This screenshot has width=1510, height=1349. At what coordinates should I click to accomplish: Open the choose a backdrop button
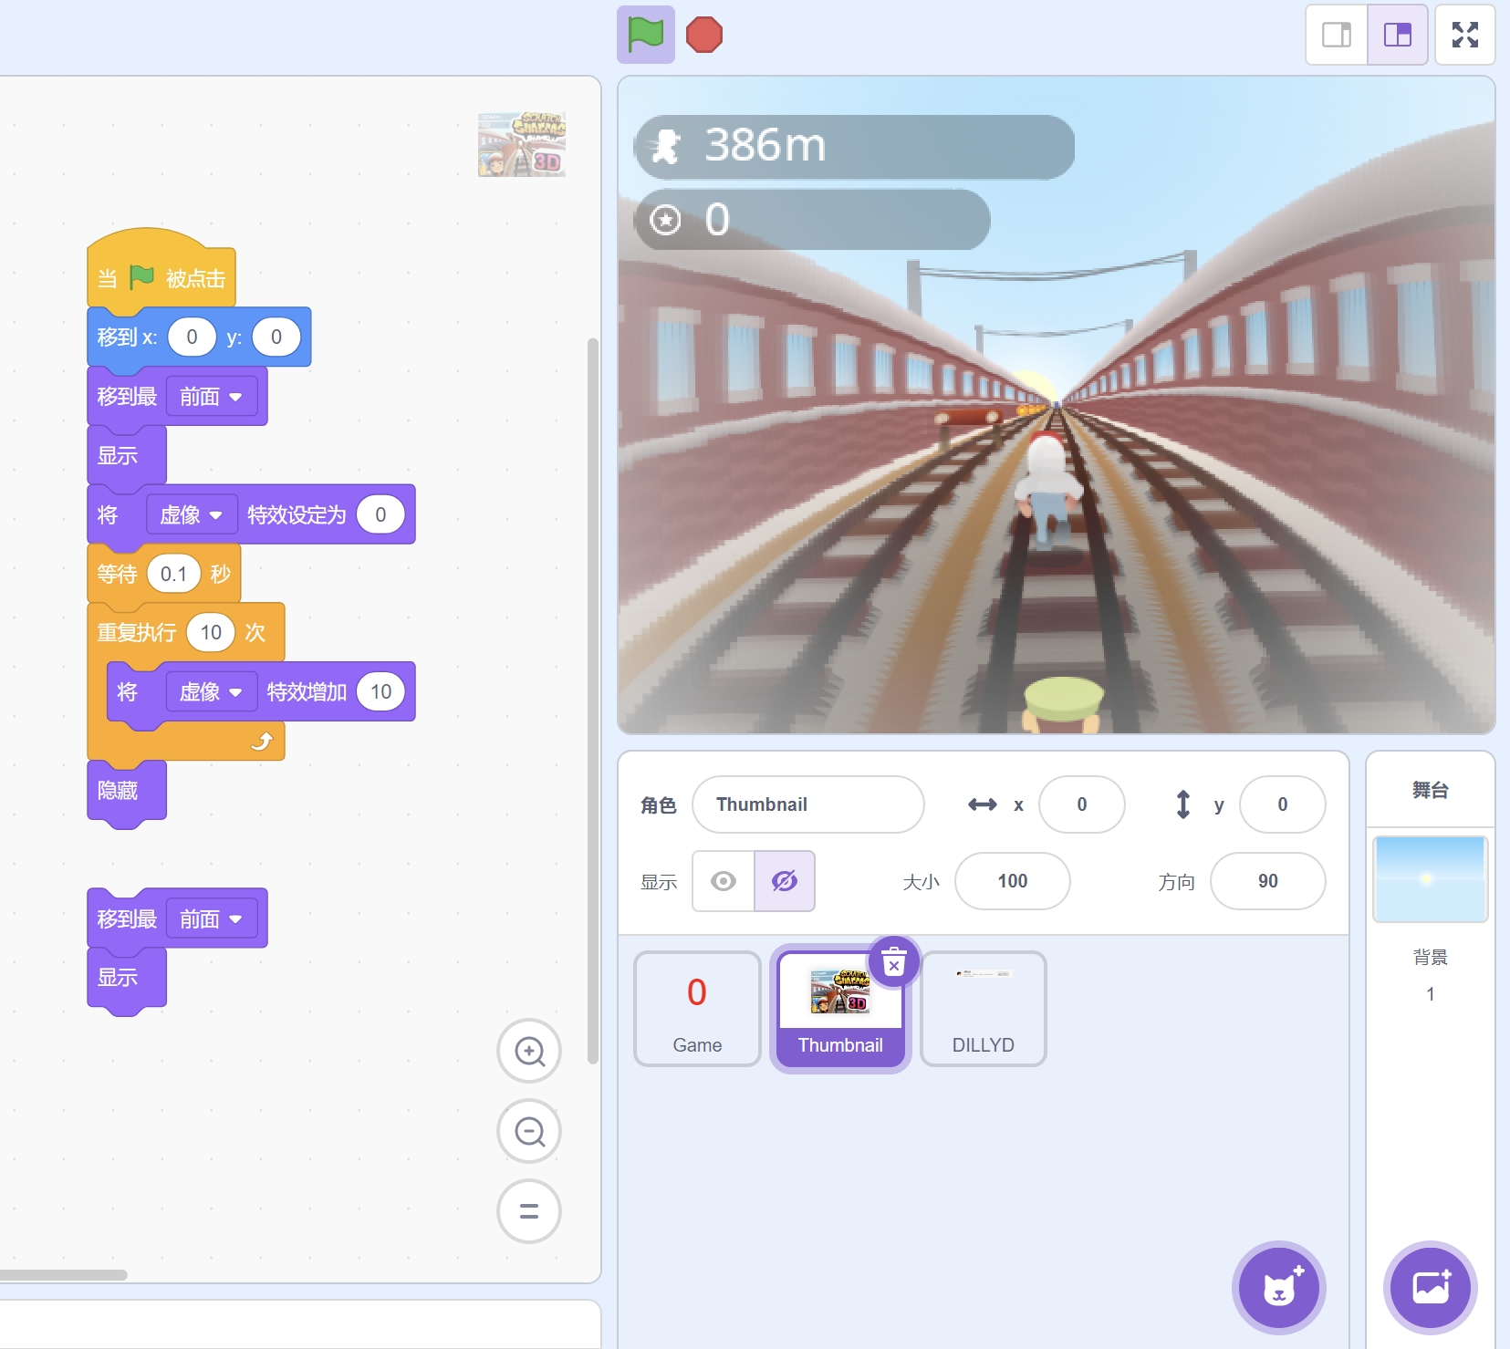point(1430,1287)
